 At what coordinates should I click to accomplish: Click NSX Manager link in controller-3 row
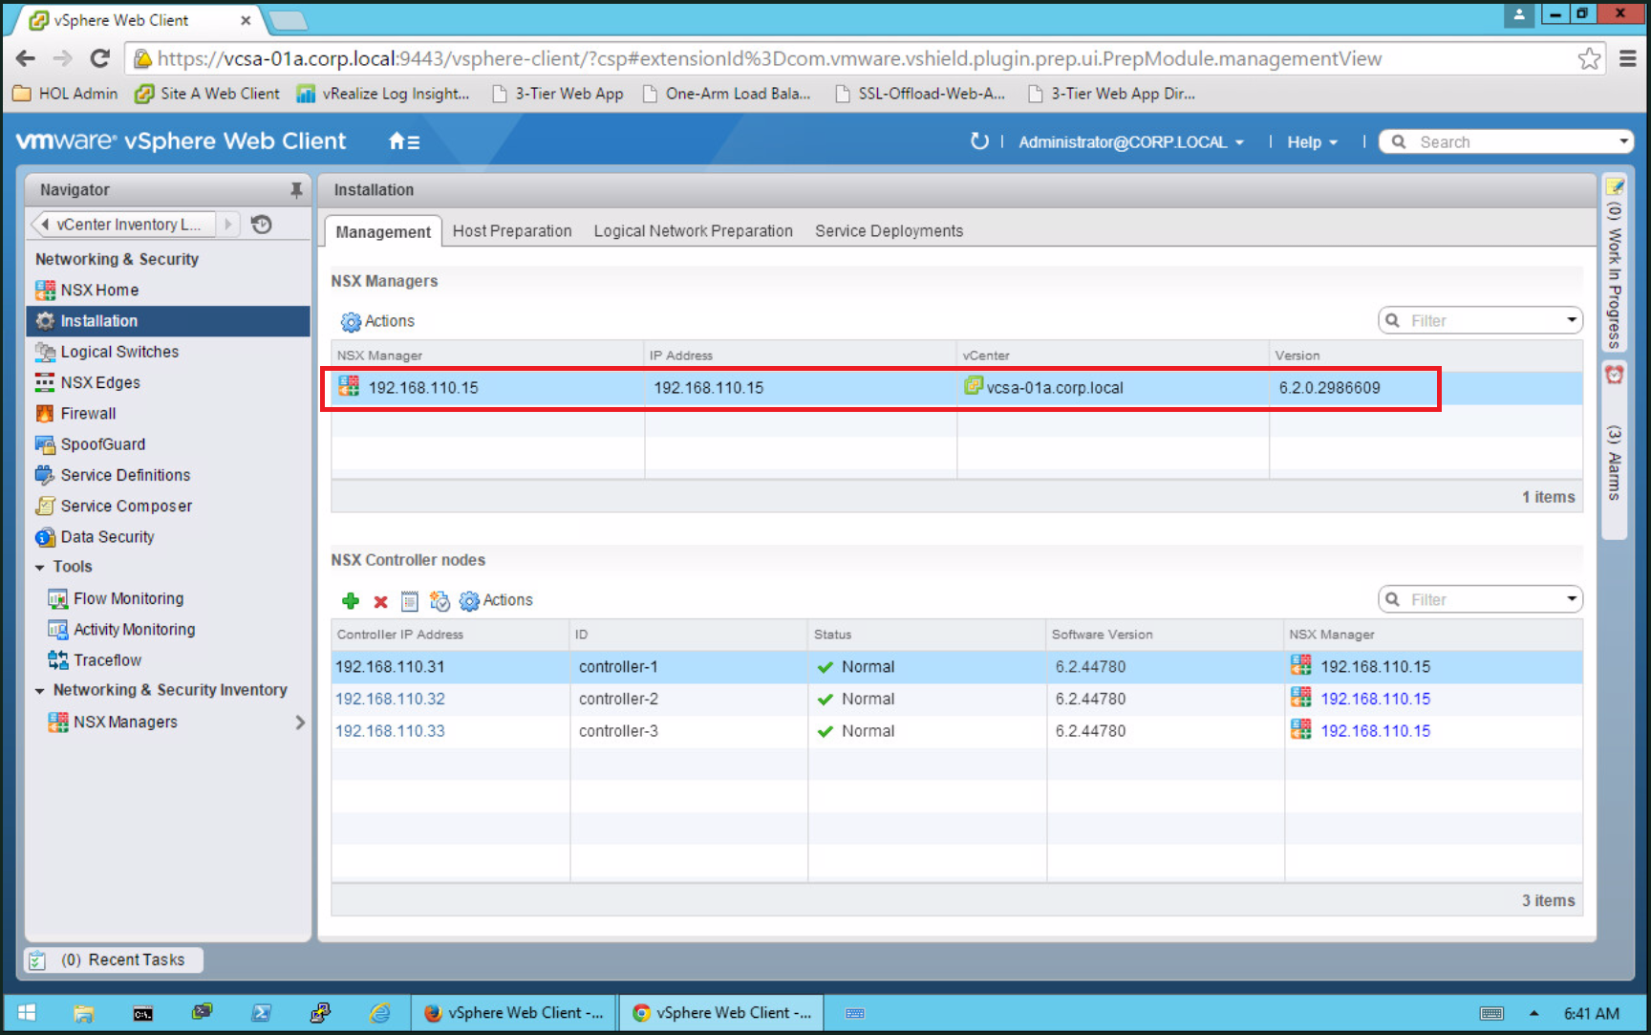pyautogui.click(x=1375, y=731)
